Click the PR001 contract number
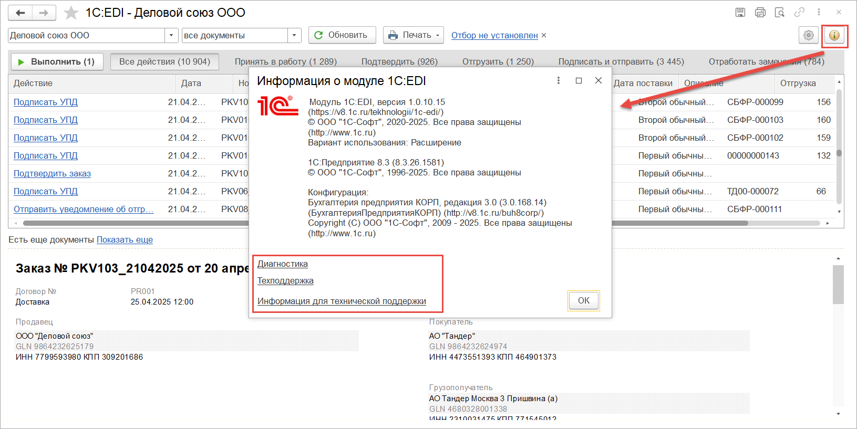The width and height of the screenshot is (857, 429). point(143,291)
